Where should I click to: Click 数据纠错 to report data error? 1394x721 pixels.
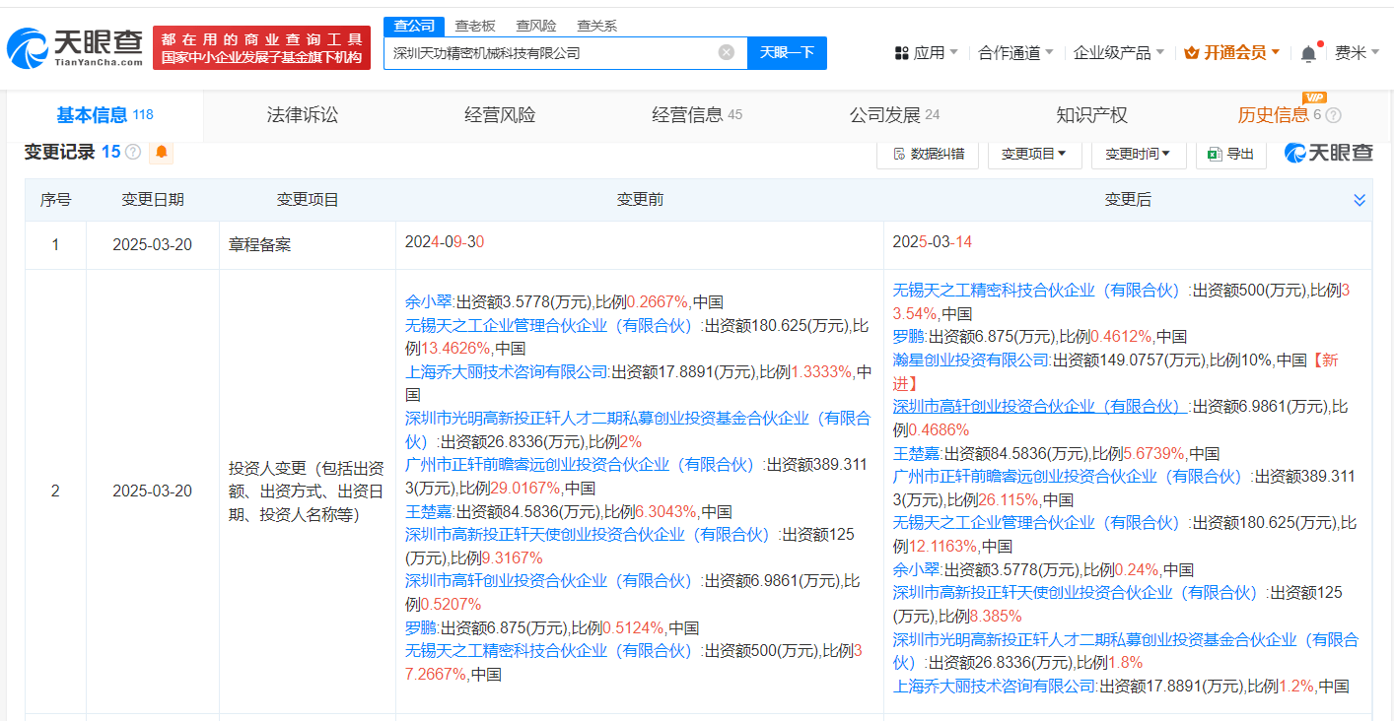pyautogui.click(x=927, y=154)
